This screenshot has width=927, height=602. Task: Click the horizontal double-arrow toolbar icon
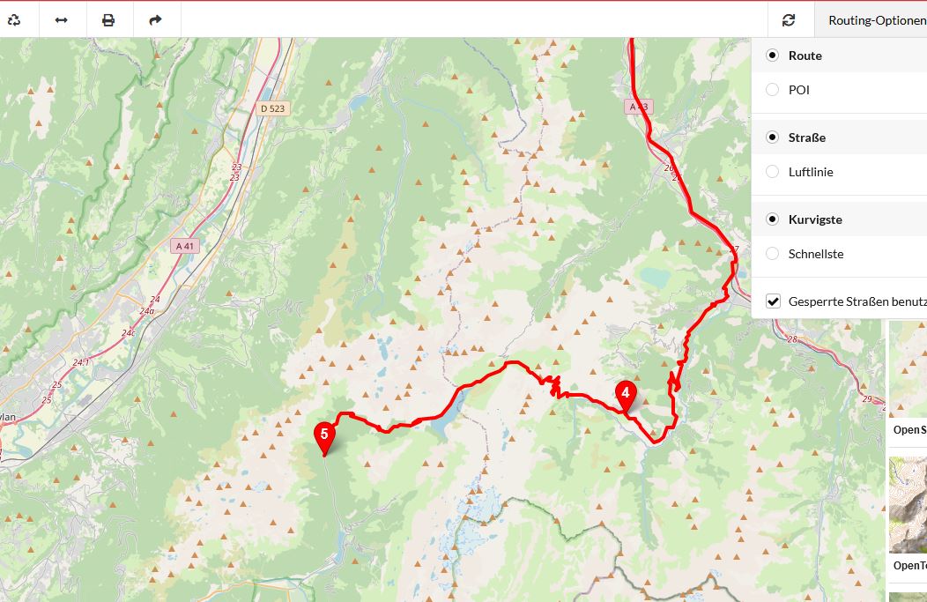click(62, 20)
